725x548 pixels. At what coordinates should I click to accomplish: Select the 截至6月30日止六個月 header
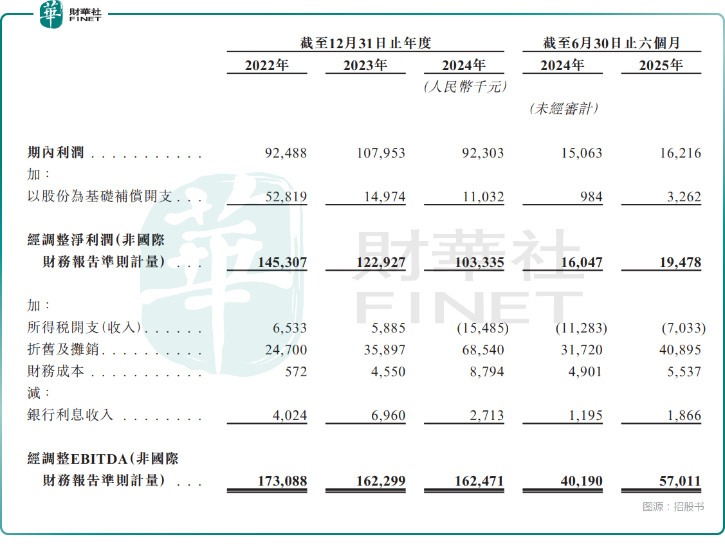(611, 43)
